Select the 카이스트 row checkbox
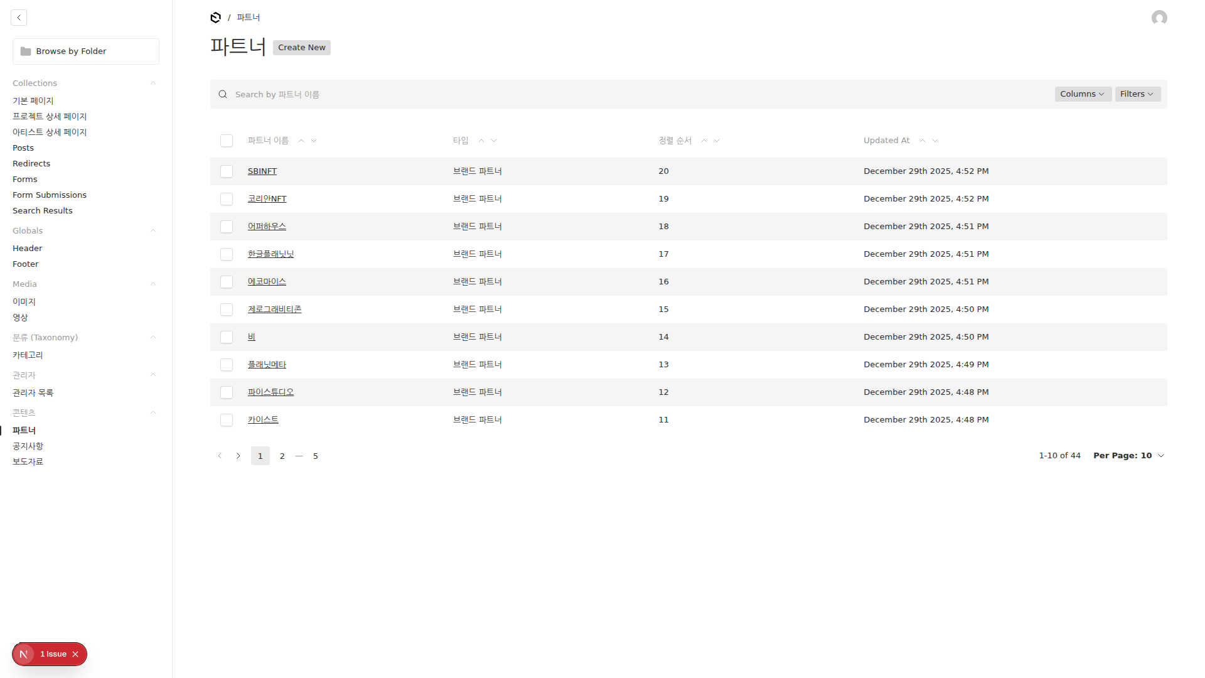 coord(227,420)
